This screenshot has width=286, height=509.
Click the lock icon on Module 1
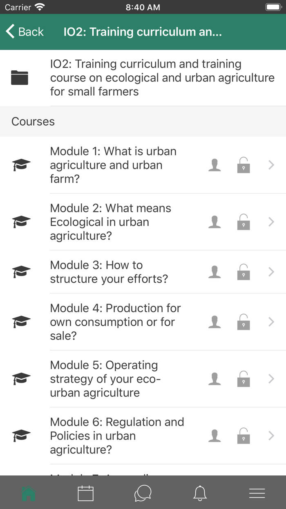pyautogui.click(x=243, y=165)
